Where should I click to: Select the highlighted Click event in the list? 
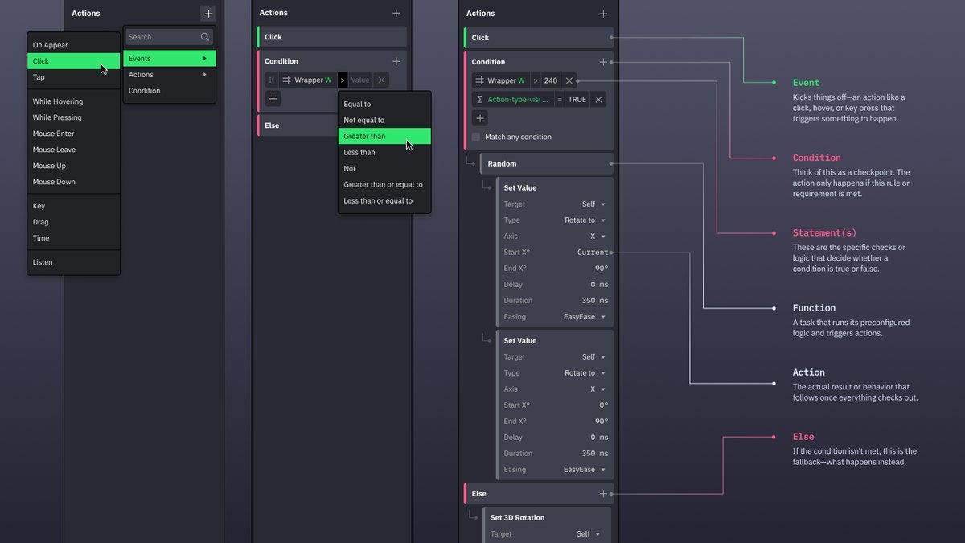[74, 61]
